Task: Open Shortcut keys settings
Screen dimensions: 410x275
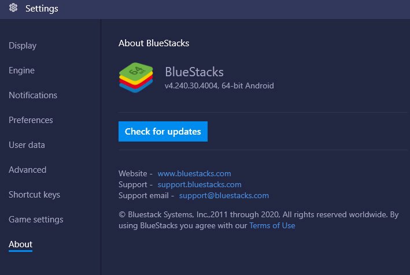Action: [34, 195]
